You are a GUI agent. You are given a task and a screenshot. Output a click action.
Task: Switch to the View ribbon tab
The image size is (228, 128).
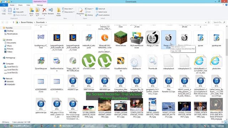28,5
